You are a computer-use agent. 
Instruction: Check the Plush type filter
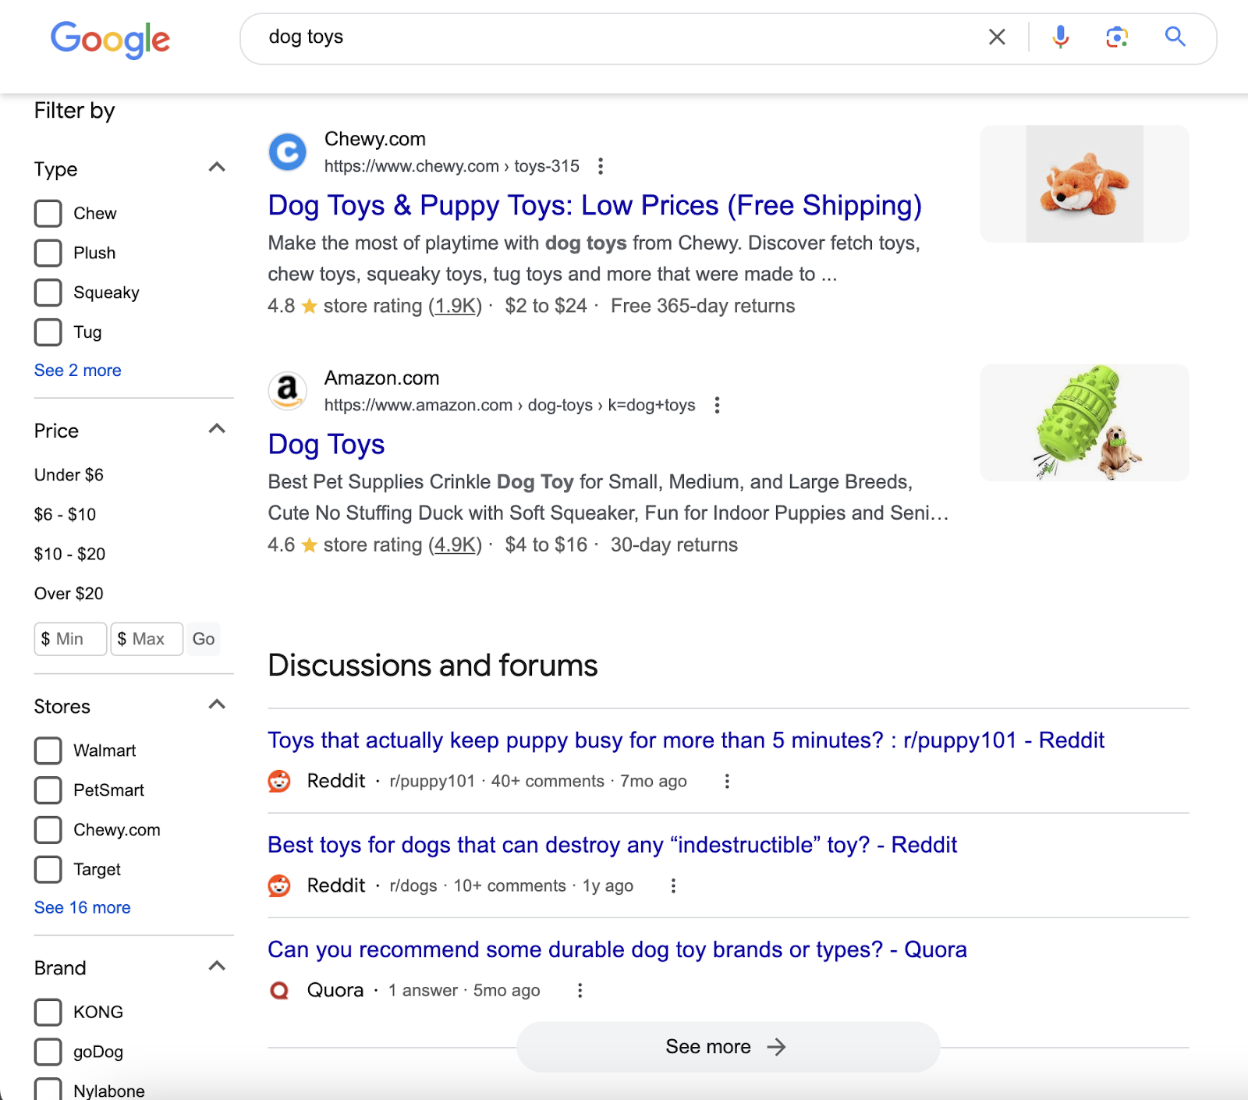48,253
